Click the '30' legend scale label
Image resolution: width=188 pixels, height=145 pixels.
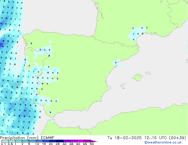click(x=64, y=144)
